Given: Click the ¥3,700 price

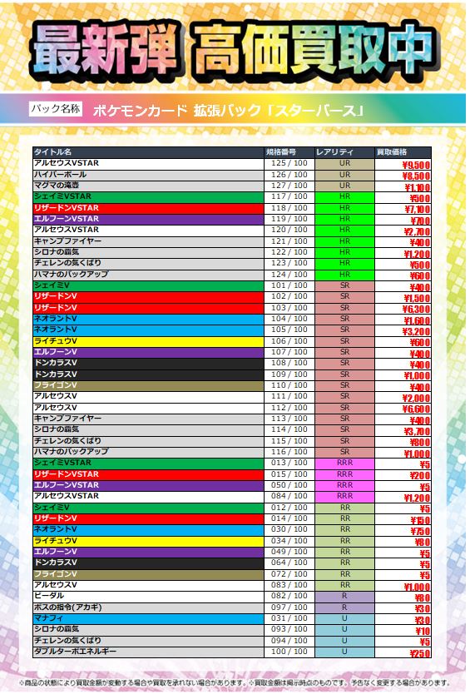Looking at the screenshot, I should [x=418, y=432].
